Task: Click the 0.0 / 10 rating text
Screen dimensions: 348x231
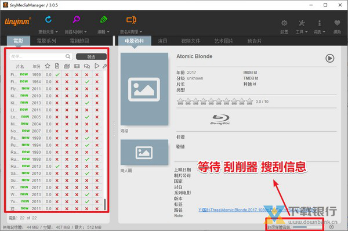Action: [x=262, y=102]
